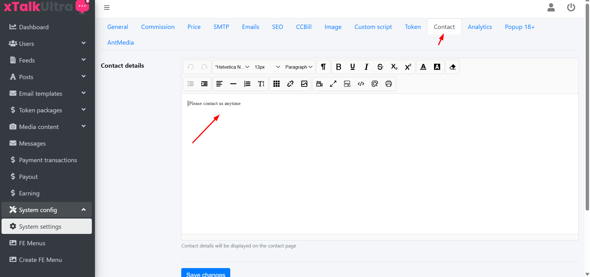Switch to the SMTP tab

221,27
